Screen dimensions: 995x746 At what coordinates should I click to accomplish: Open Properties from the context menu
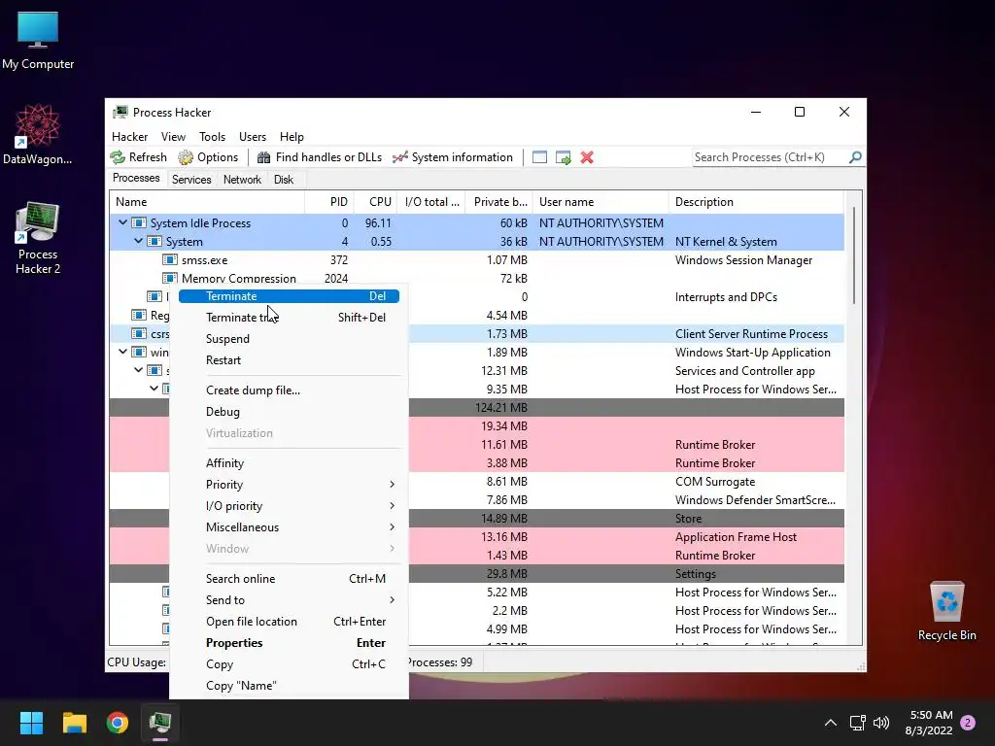point(289,643)
